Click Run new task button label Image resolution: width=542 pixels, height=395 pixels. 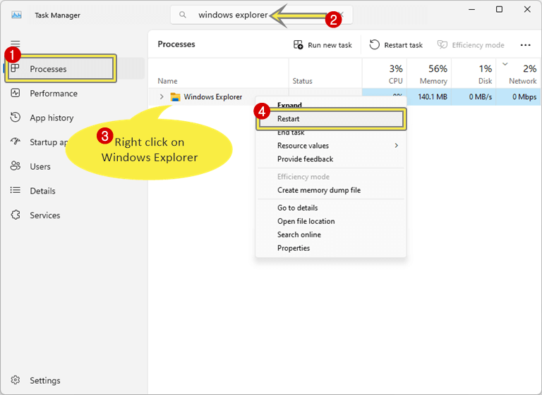click(330, 45)
